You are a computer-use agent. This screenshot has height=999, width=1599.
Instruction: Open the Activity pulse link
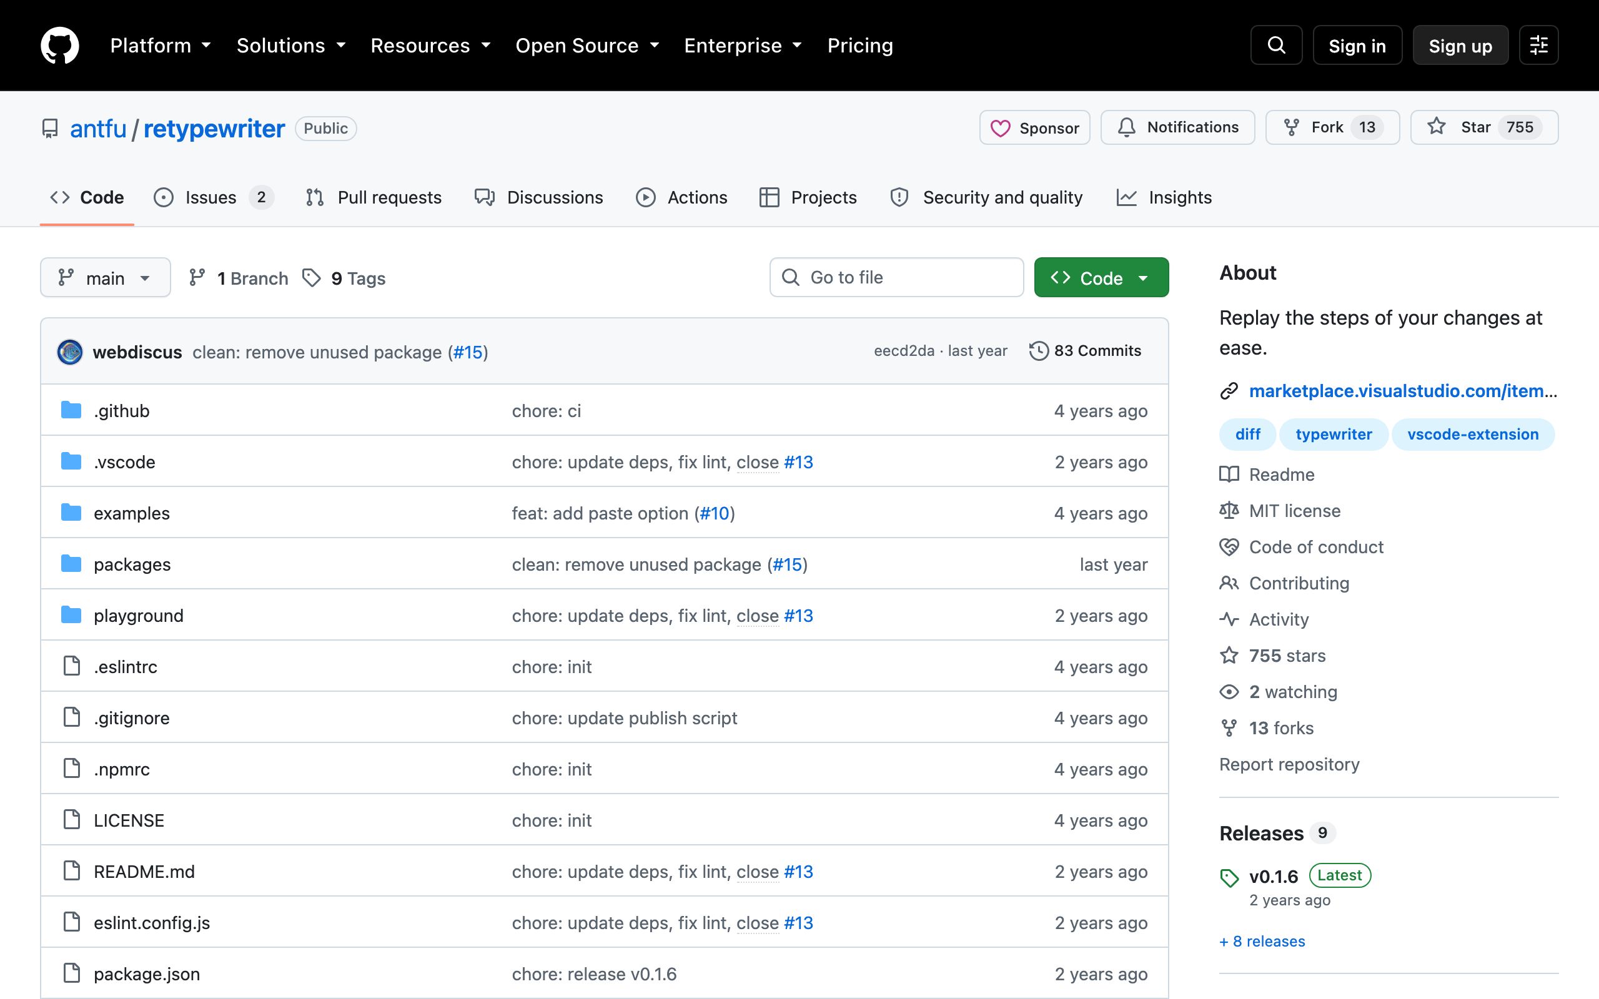[x=1264, y=620]
